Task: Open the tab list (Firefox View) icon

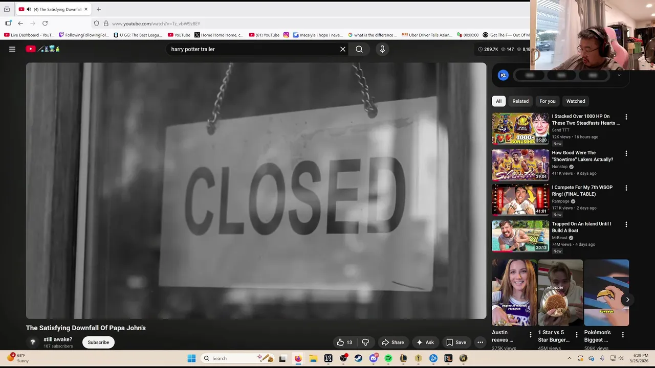Action: [x=7, y=9]
